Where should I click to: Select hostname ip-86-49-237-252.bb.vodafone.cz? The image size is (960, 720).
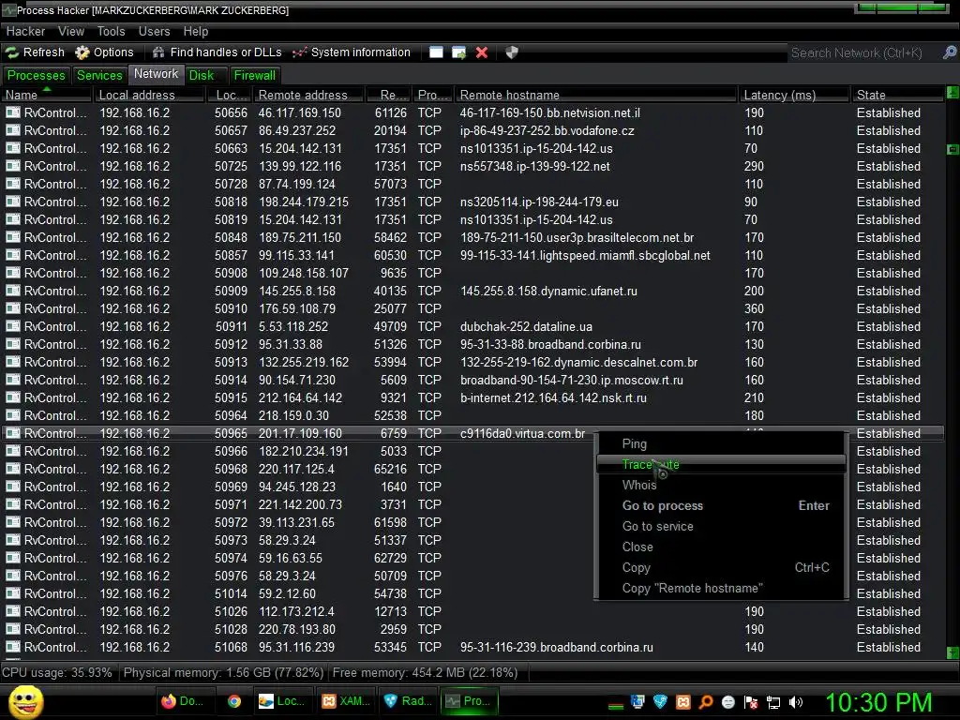[x=547, y=130]
